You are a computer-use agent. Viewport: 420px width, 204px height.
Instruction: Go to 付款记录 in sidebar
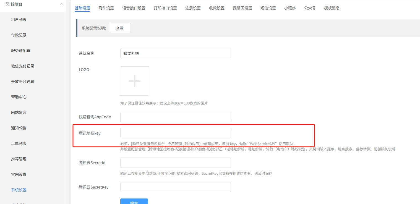19,35
